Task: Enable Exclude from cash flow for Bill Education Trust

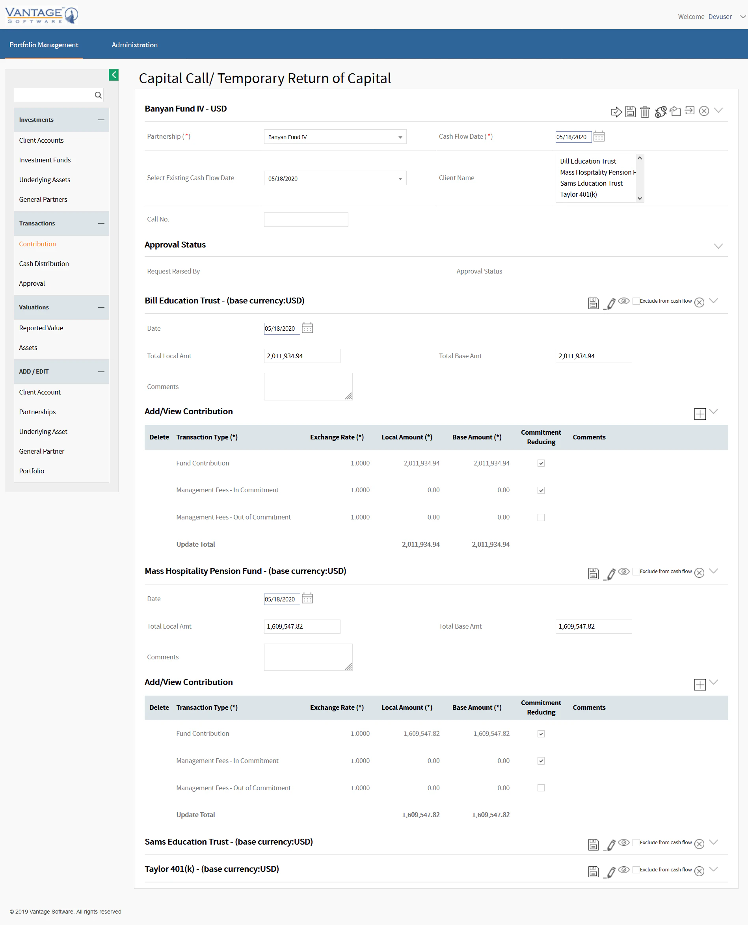Action: [x=636, y=300]
